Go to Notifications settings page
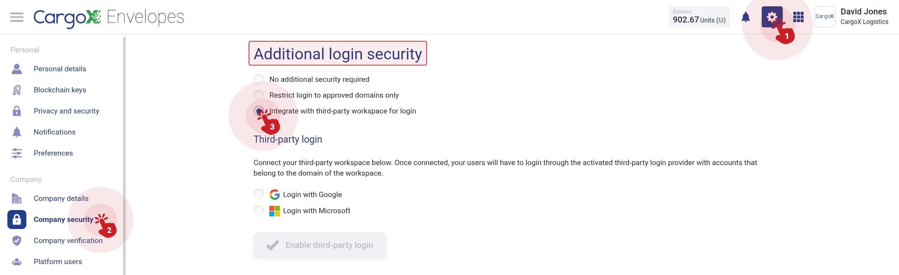The height and width of the screenshot is (275, 899). pos(54,132)
